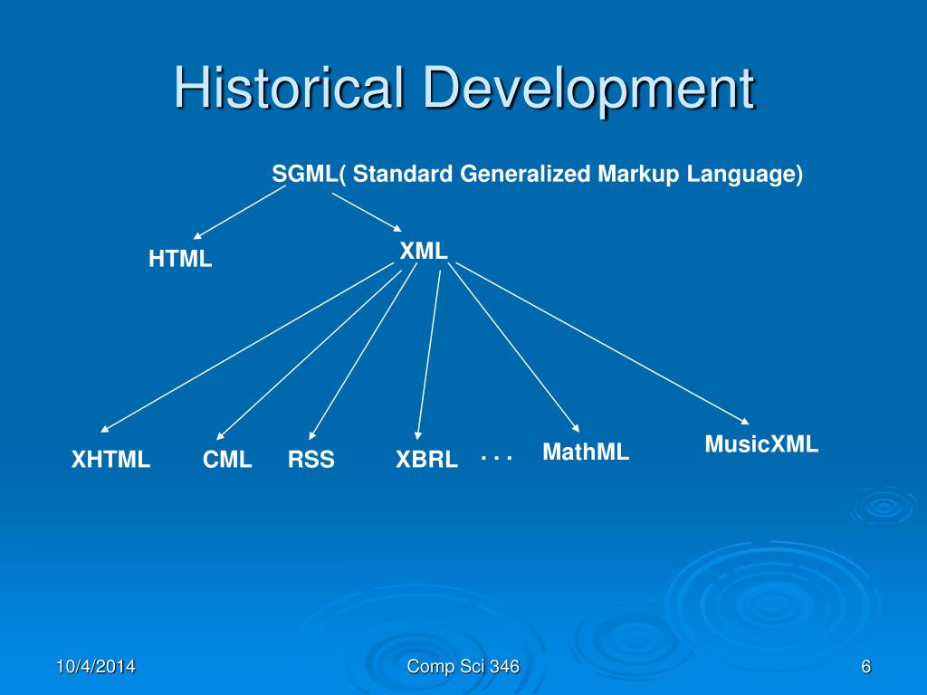Click the RSS label
Screen dimensions: 927x695
click(x=311, y=459)
